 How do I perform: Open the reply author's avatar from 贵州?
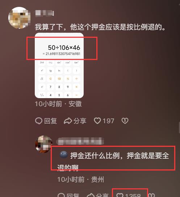[x=44, y=144]
